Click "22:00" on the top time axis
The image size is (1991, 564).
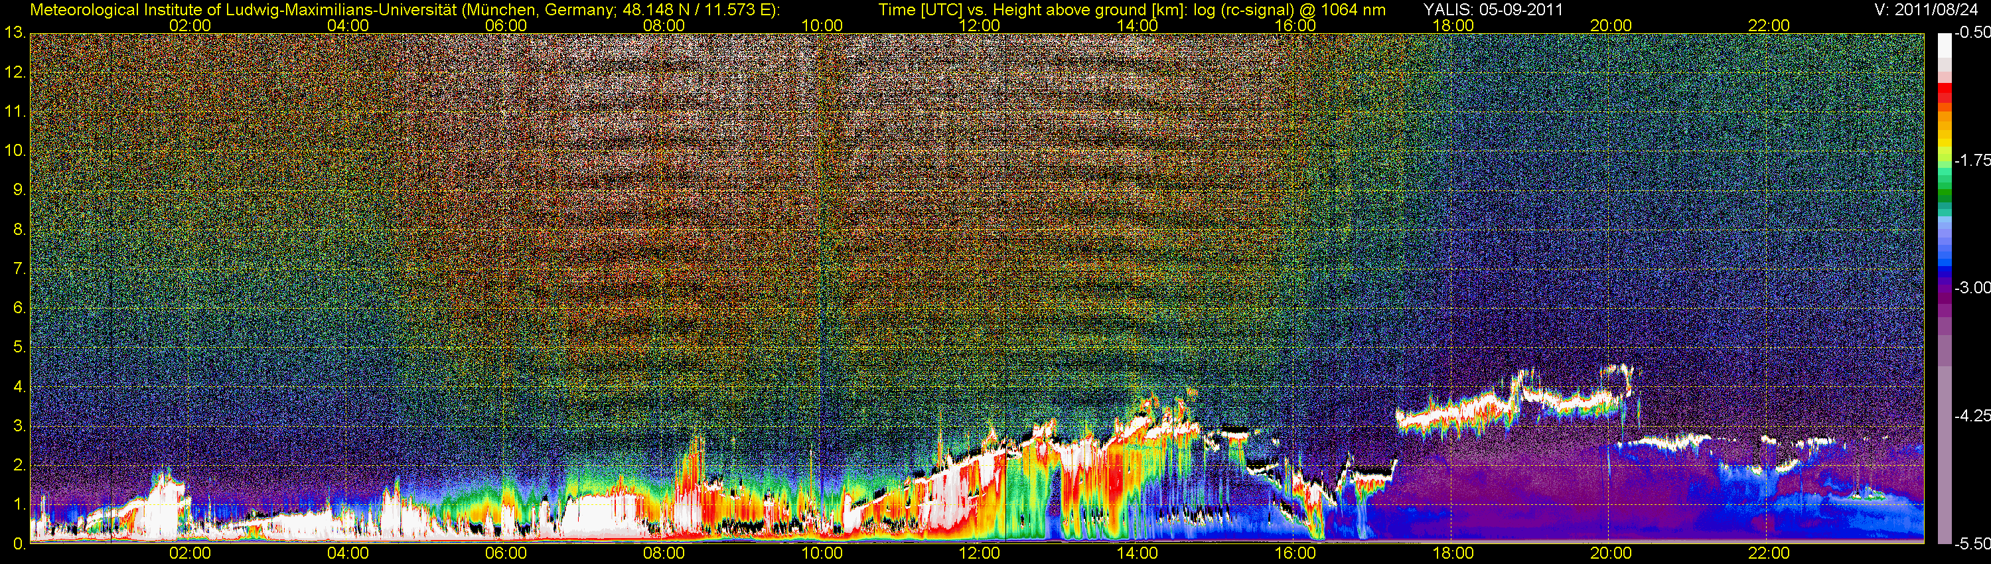[x=1769, y=25]
